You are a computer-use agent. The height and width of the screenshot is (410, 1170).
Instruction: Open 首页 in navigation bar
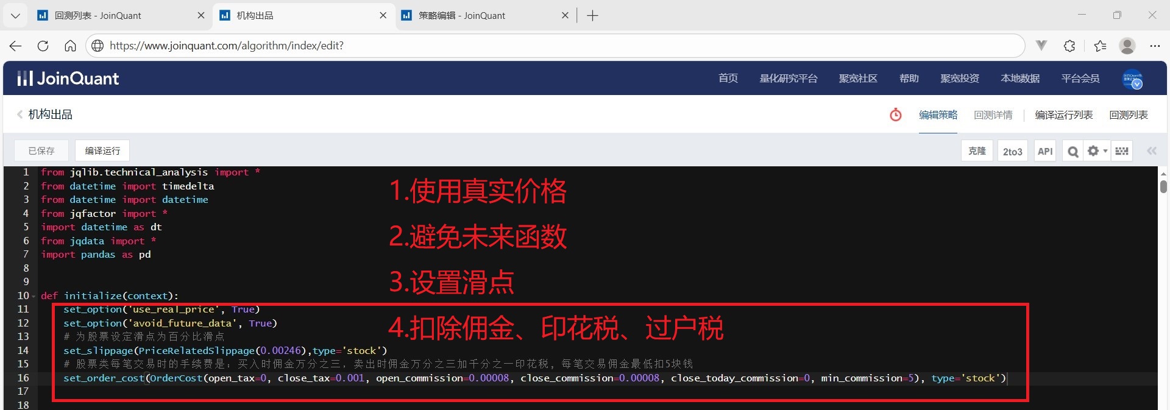coord(728,79)
